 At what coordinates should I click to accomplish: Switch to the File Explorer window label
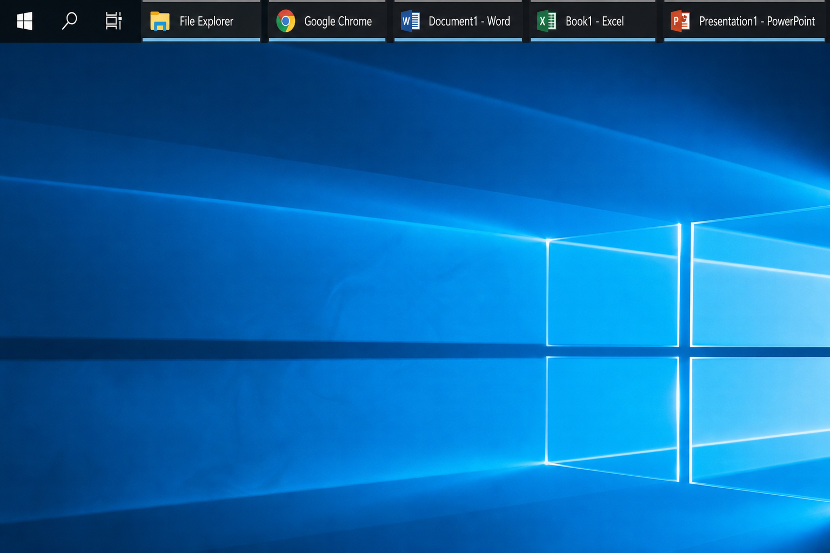point(206,22)
